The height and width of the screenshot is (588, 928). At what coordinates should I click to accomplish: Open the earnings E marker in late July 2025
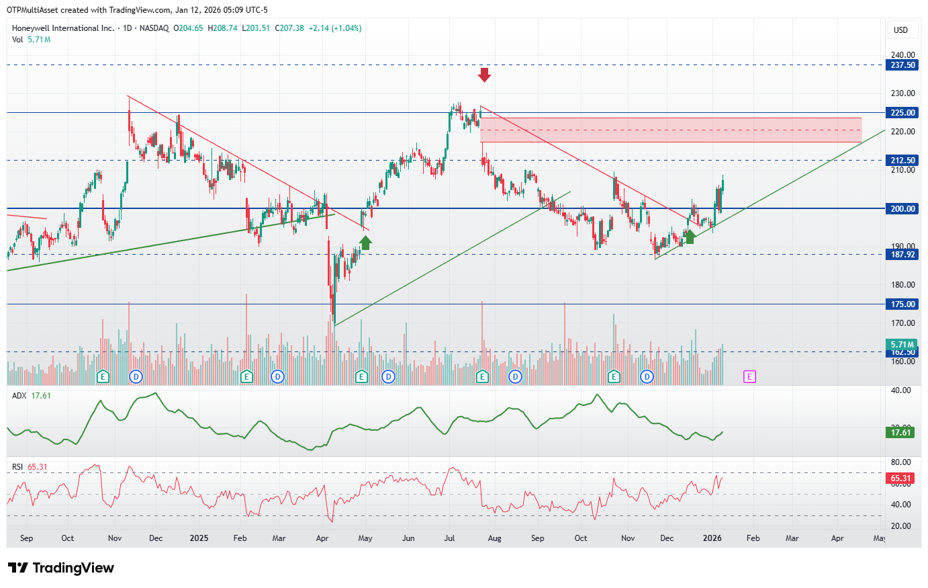coord(482,376)
